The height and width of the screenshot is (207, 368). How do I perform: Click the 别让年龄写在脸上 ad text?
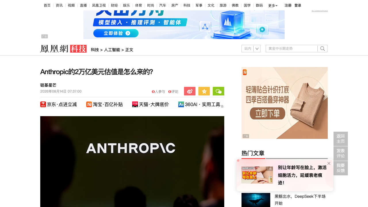[x=302, y=175]
